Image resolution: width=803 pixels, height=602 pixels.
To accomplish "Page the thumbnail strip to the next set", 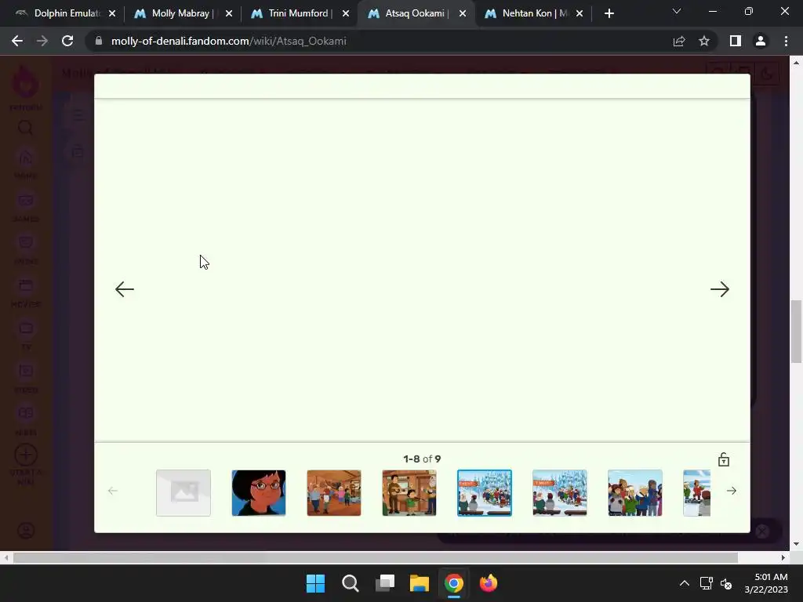I will point(732,491).
